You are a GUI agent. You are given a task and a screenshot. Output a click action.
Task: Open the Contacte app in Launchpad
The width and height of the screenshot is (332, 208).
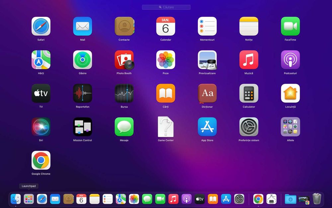click(124, 26)
